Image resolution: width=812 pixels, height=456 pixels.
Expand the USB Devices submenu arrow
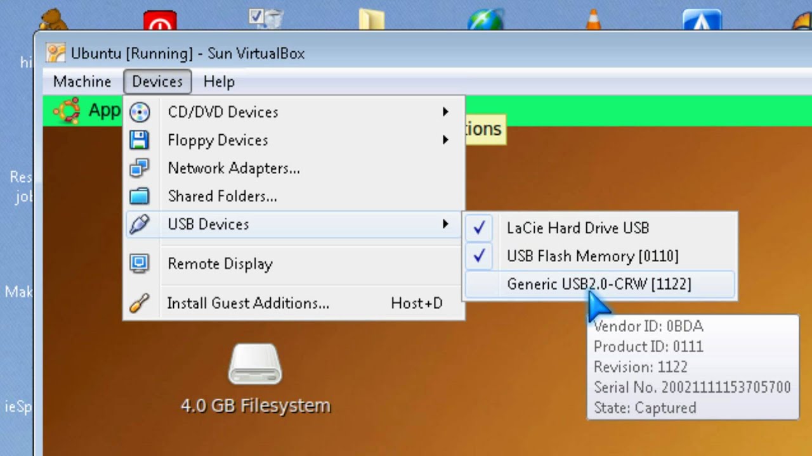point(445,224)
